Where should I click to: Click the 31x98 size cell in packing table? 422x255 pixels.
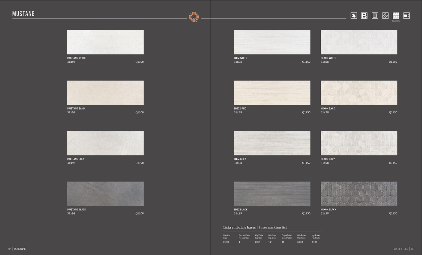click(226, 242)
